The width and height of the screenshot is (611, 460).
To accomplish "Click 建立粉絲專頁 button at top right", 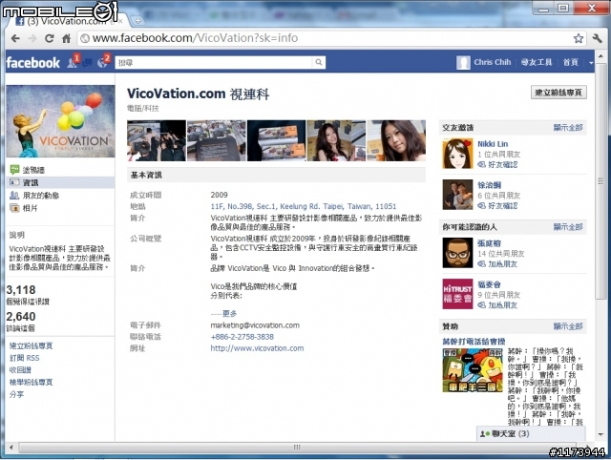I will point(558,93).
